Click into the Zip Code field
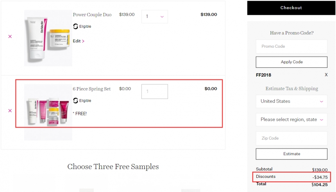336x192 pixels. pyautogui.click(x=291, y=138)
